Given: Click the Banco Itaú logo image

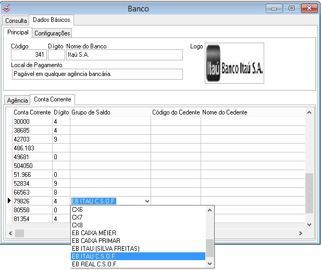Looking at the screenshot, I should (x=234, y=63).
